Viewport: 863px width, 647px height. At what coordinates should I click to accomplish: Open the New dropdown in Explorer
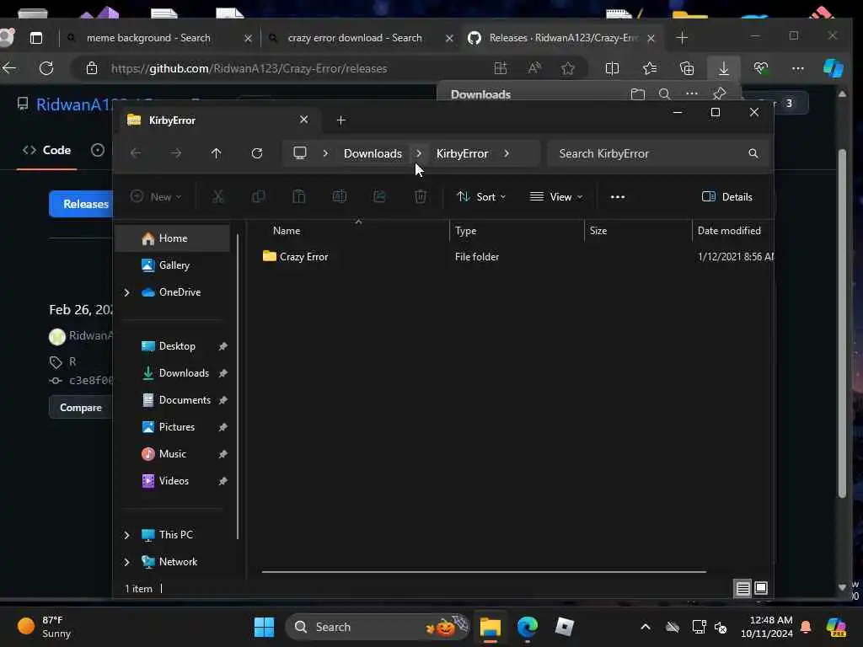(156, 196)
